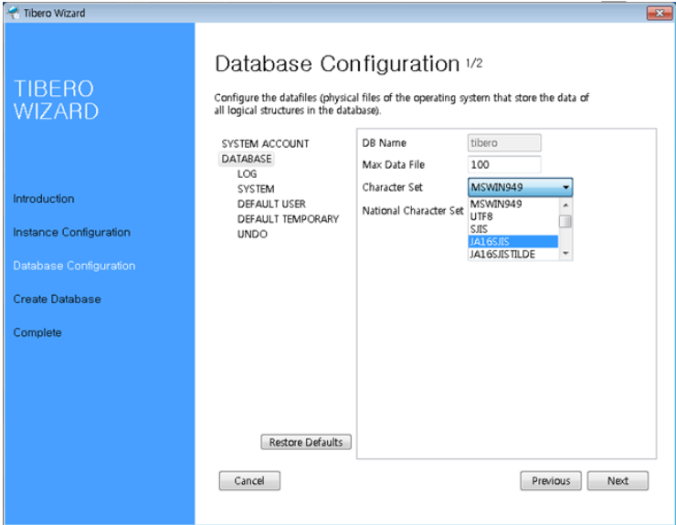676x525 pixels.
Task: Select DEFAULT USER in the tree
Action: tap(271, 204)
